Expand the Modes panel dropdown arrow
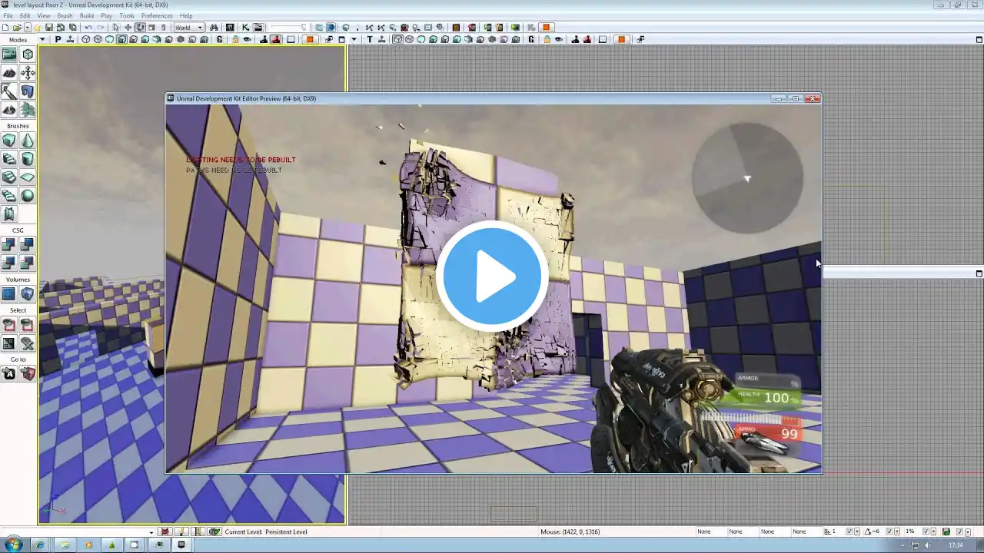984x553 pixels. (x=42, y=40)
